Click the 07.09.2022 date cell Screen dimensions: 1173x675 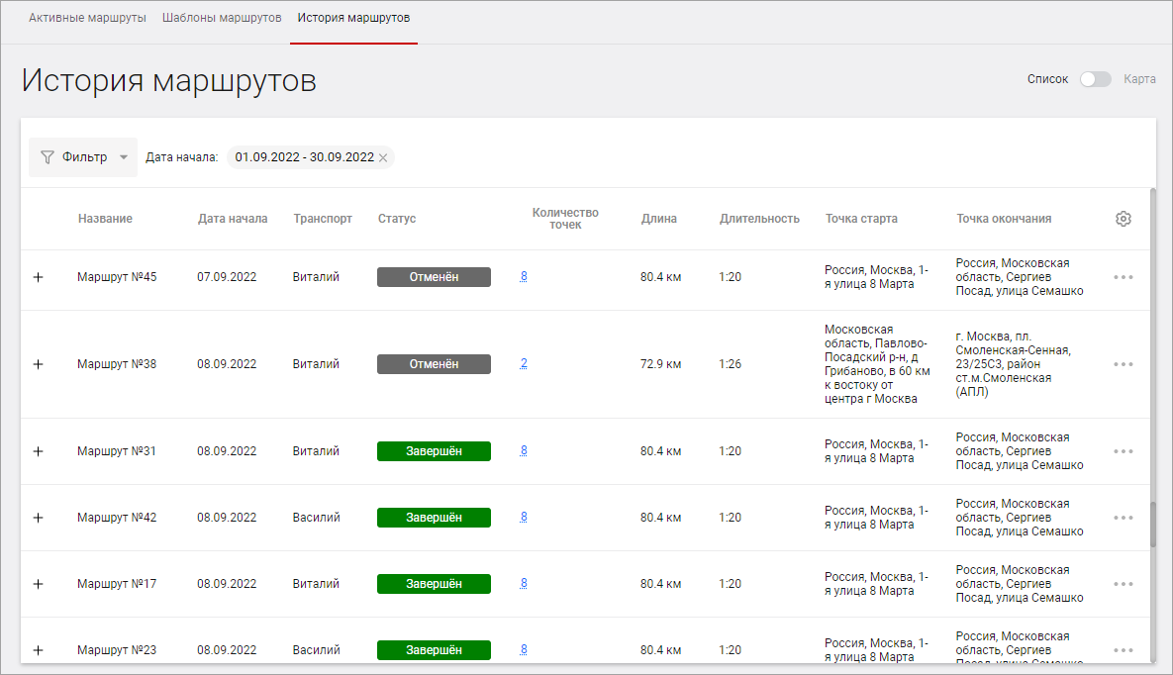(x=227, y=277)
